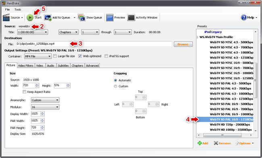Select preset WebTV SD PAL 4:3 - 700Kbps
The width and height of the screenshot is (262, 158).
(x=231, y=89)
